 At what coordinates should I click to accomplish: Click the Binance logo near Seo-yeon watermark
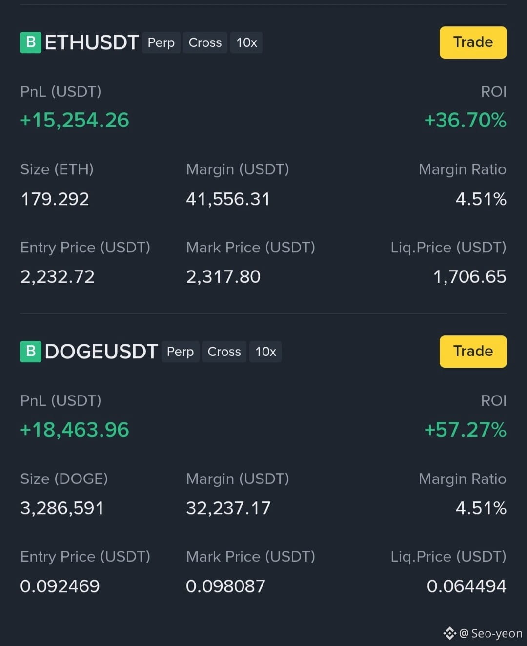pos(449,633)
